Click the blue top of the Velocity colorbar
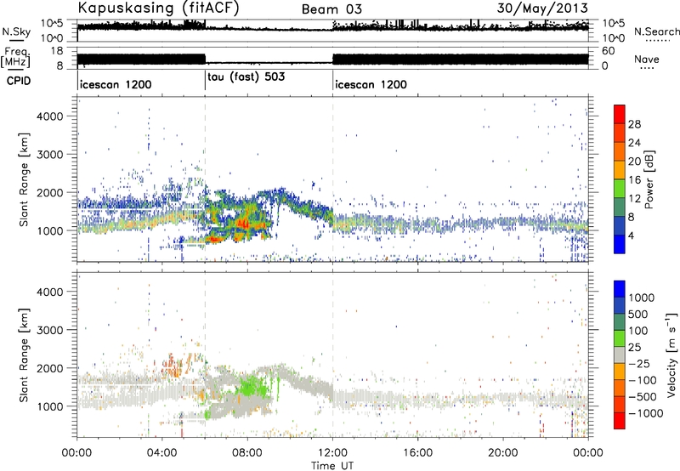Screen dimensions: 680x471 (620, 289)
